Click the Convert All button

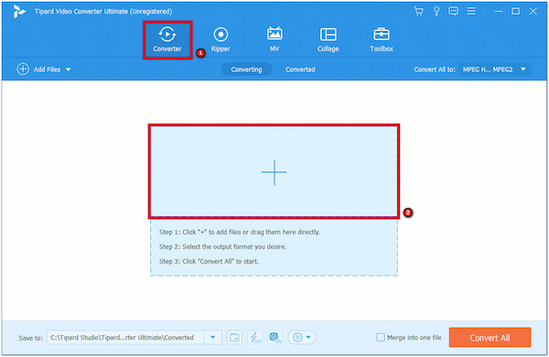[490, 338]
